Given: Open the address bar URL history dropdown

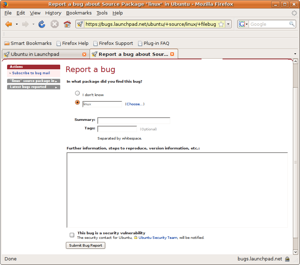Looking at the screenshot, I should click(x=228, y=24).
